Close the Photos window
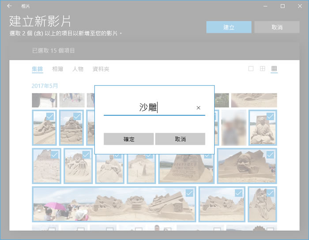The width and height of the screenshot is (309, 240). tap(300, 6)
